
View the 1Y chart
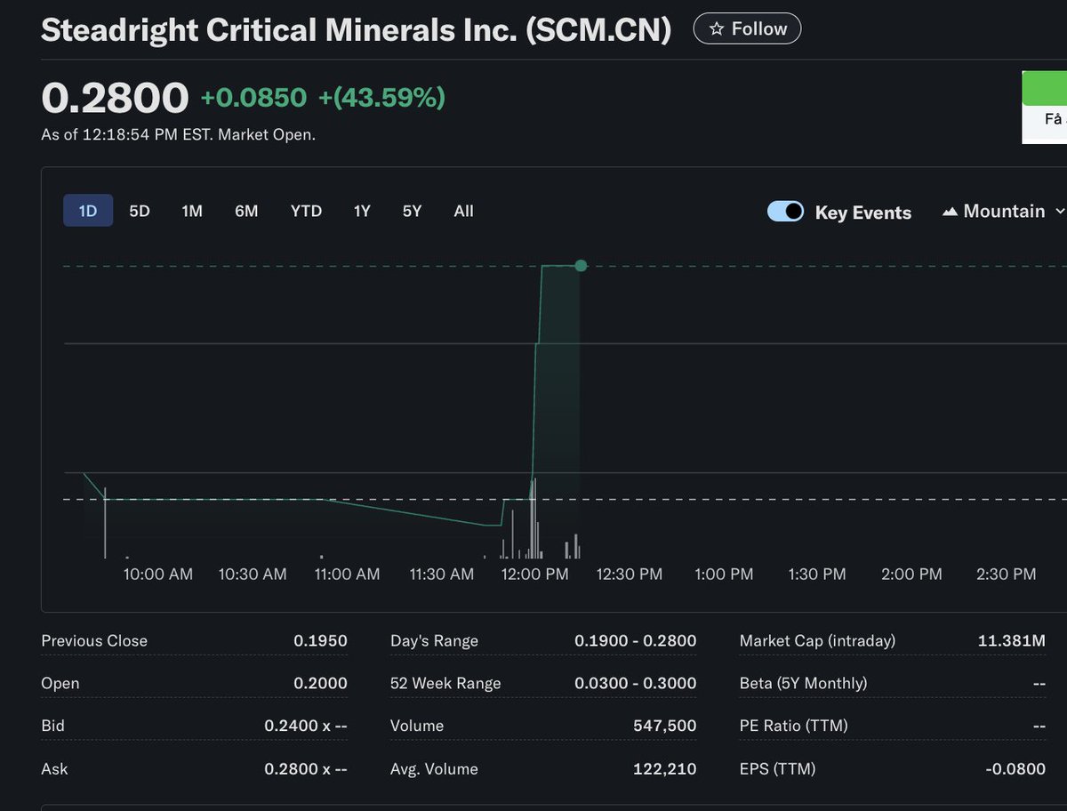point(362,211)
